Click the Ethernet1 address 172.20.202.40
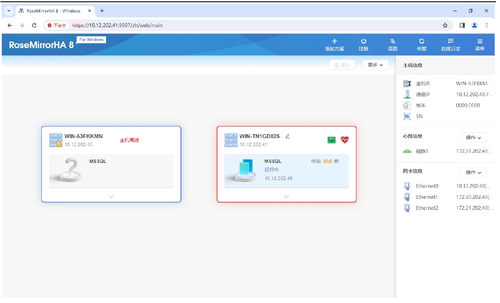The height and width of the screenshot is (303, 500). point(475,197)
